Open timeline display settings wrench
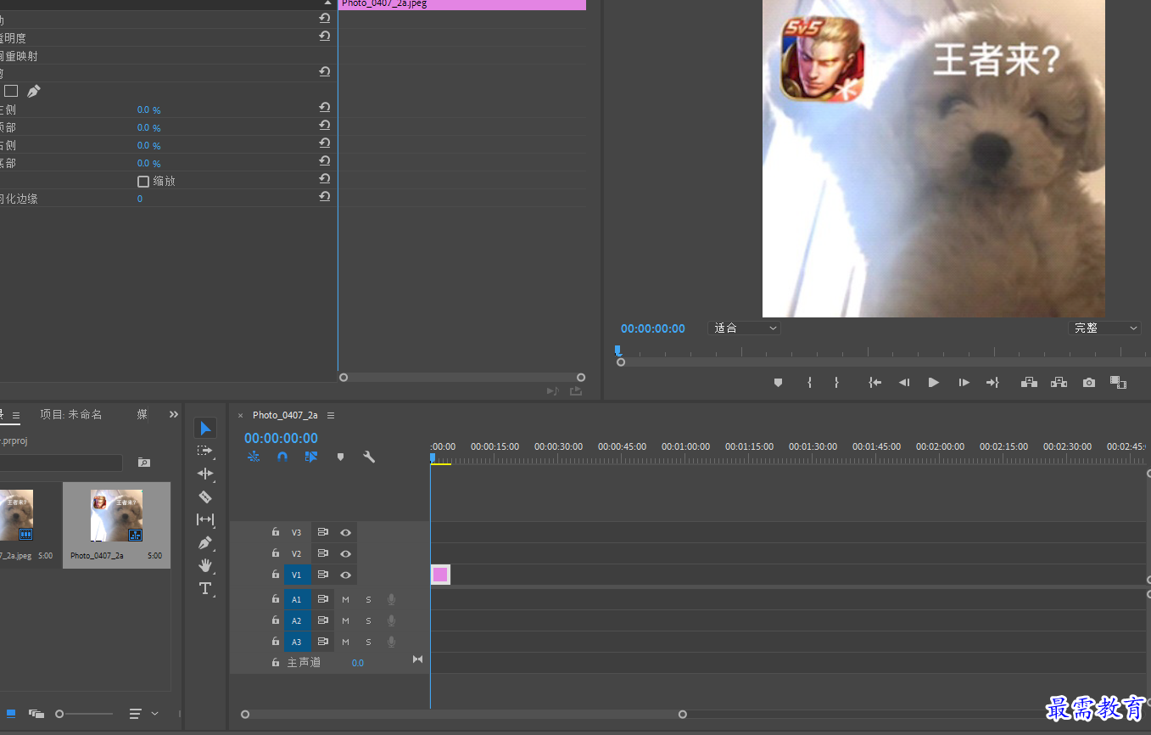Image resolution: width=1151 pixels, height=735 pixels. 369,457
